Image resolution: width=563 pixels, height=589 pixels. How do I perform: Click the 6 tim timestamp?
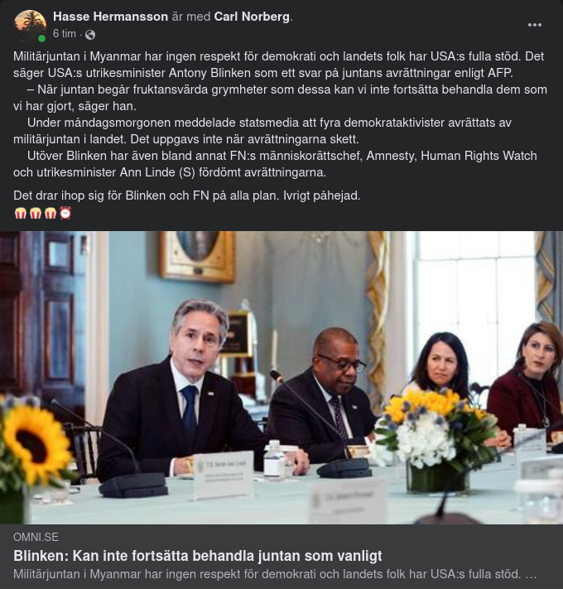click(x=65, y=34)
